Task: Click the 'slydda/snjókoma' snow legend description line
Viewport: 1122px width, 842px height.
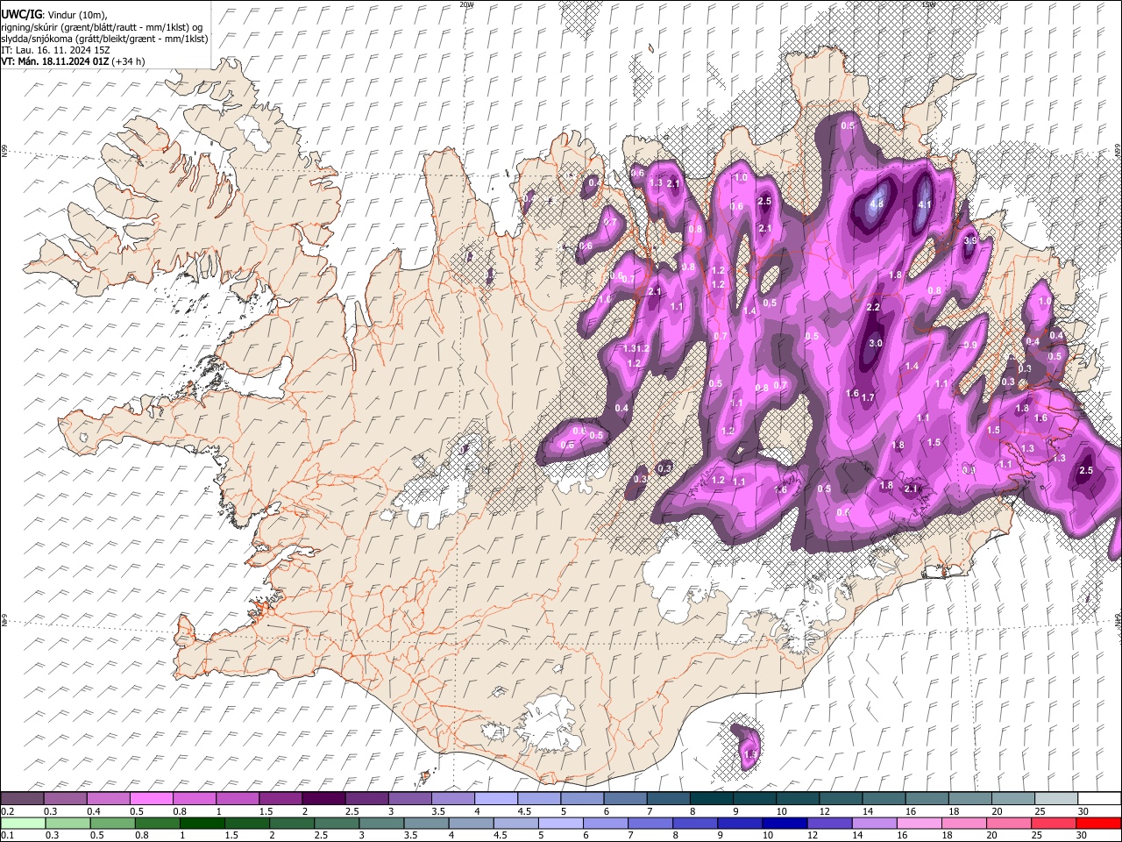Action: [104, 39]
